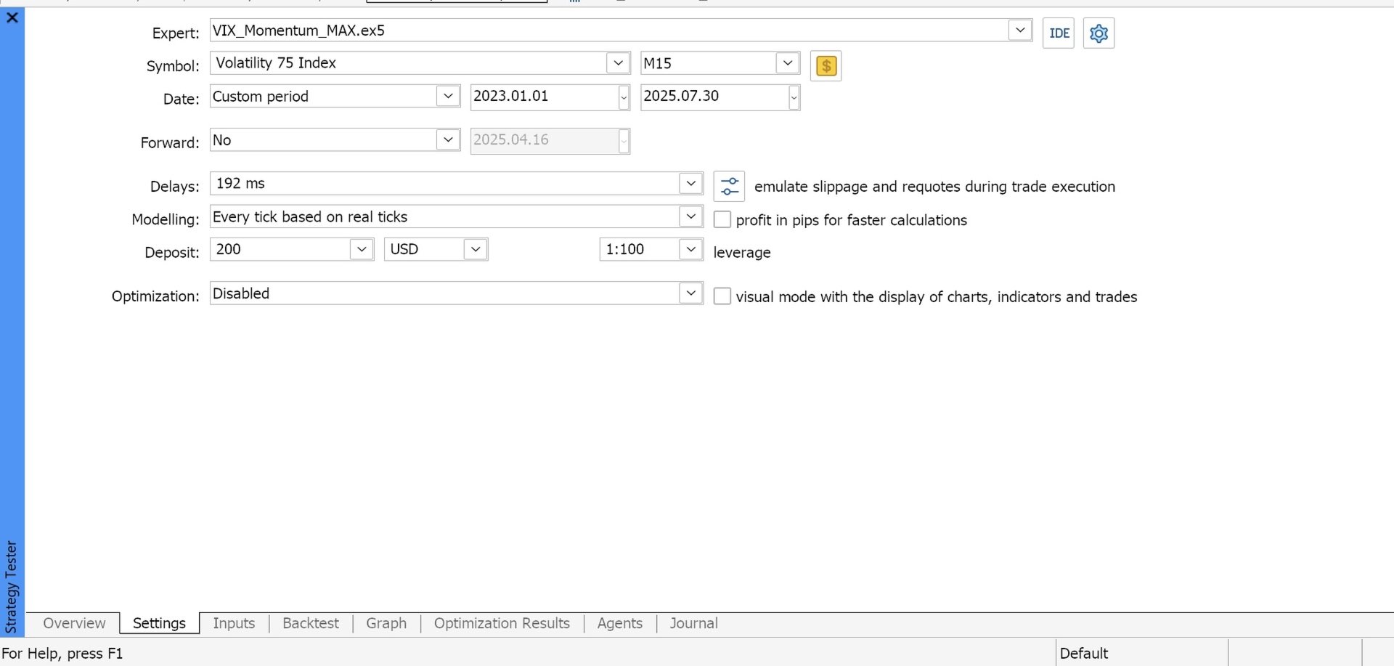Open the Deposit amount dropdown
1394x666 pixels.
tap(362, 250)
